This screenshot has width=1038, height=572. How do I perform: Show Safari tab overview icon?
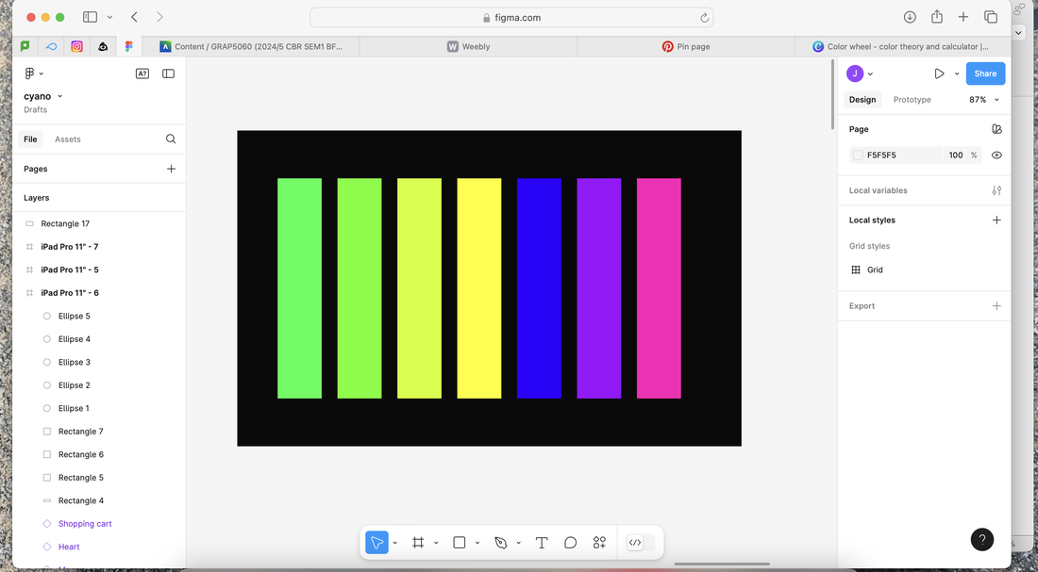[x=990, y=17]
